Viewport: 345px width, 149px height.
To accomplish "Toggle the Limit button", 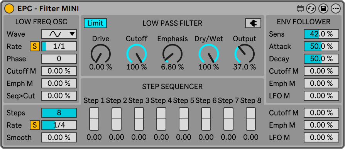I will [95, 23].
